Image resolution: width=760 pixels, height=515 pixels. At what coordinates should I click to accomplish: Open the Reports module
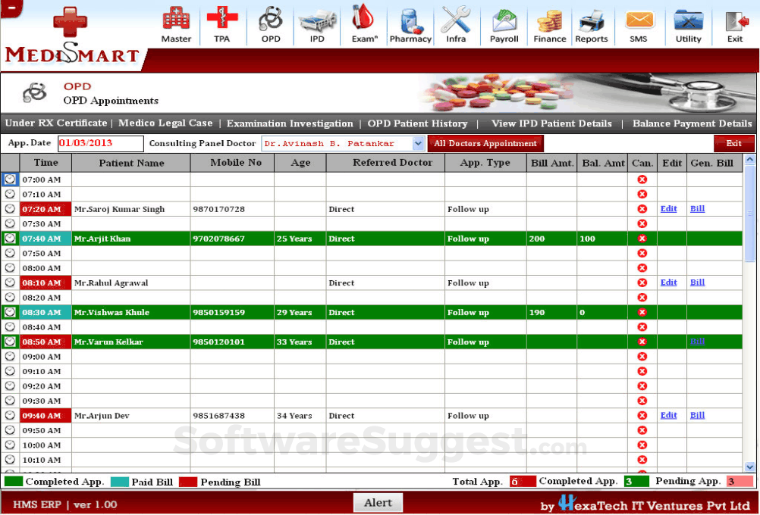tap(592, 24)
